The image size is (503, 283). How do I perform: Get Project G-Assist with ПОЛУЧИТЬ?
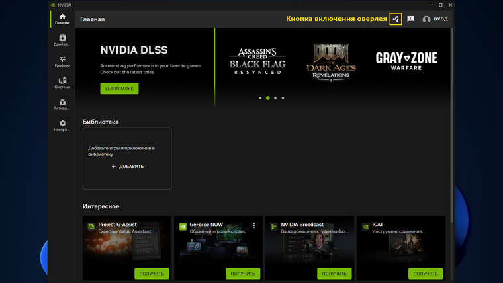pos(152,274)
